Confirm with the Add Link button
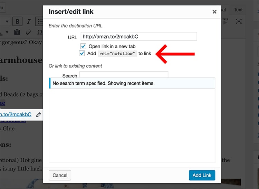 click(202, 175)
